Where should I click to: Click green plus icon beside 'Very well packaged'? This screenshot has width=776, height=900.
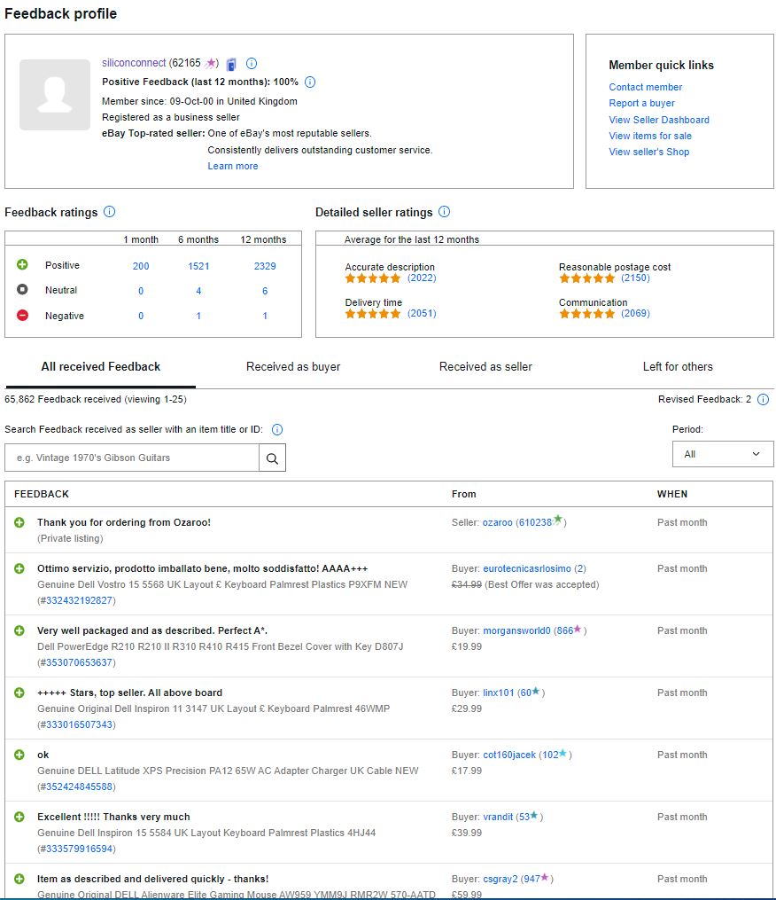(19, 630)
